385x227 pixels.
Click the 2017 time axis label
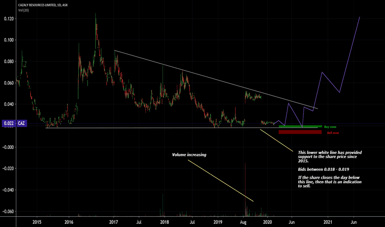pos(114,222)
